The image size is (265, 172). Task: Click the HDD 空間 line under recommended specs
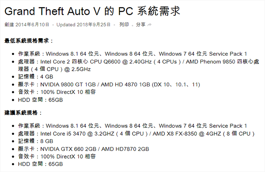40,164
